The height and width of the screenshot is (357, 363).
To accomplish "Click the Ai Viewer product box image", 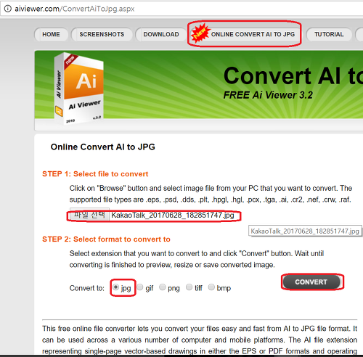I will point(79,89).
